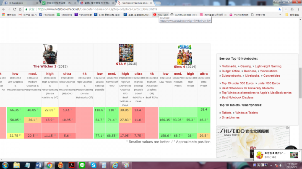Expand the hidden bookmarks overflow chevron
This screenshot has width=302, height=169.
point(280,15)
